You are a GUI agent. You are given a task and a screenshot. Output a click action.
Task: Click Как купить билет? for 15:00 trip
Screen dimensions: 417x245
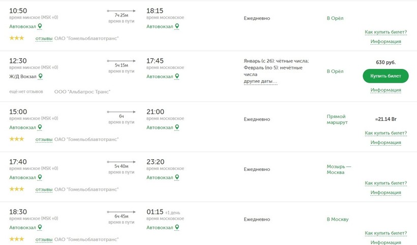(385, 133)
